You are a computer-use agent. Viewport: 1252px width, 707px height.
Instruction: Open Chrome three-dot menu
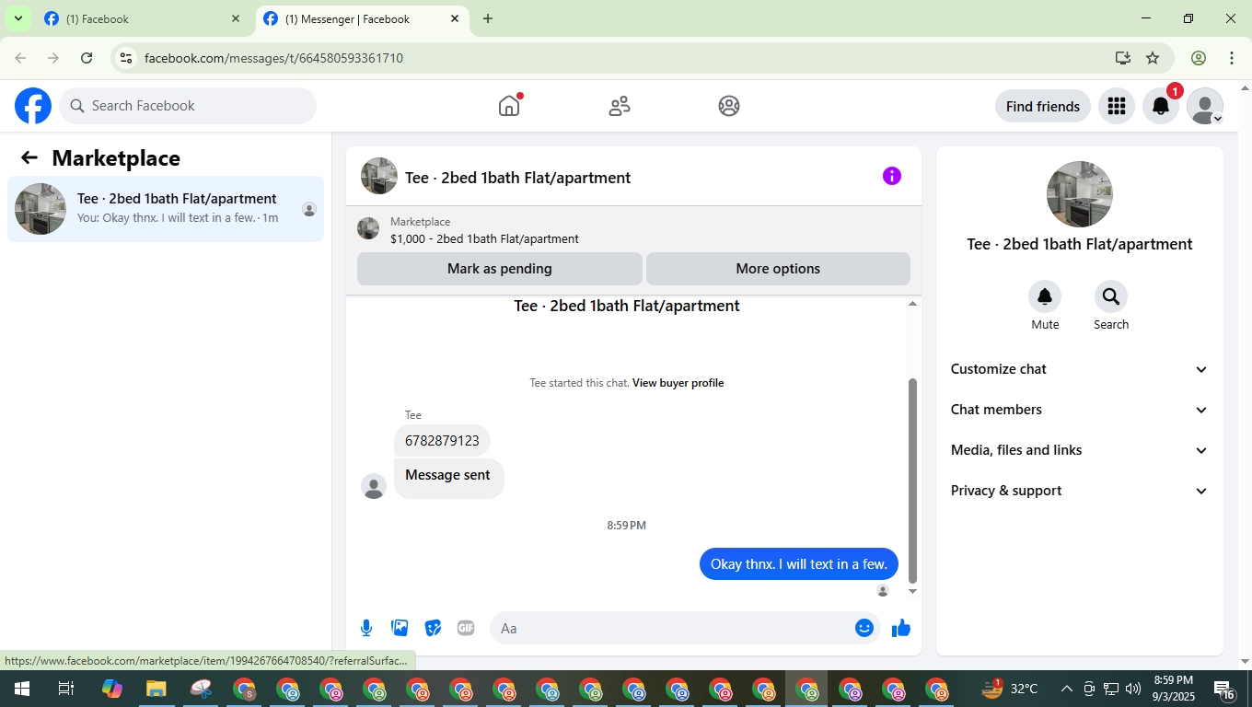tap(1232, 58)
